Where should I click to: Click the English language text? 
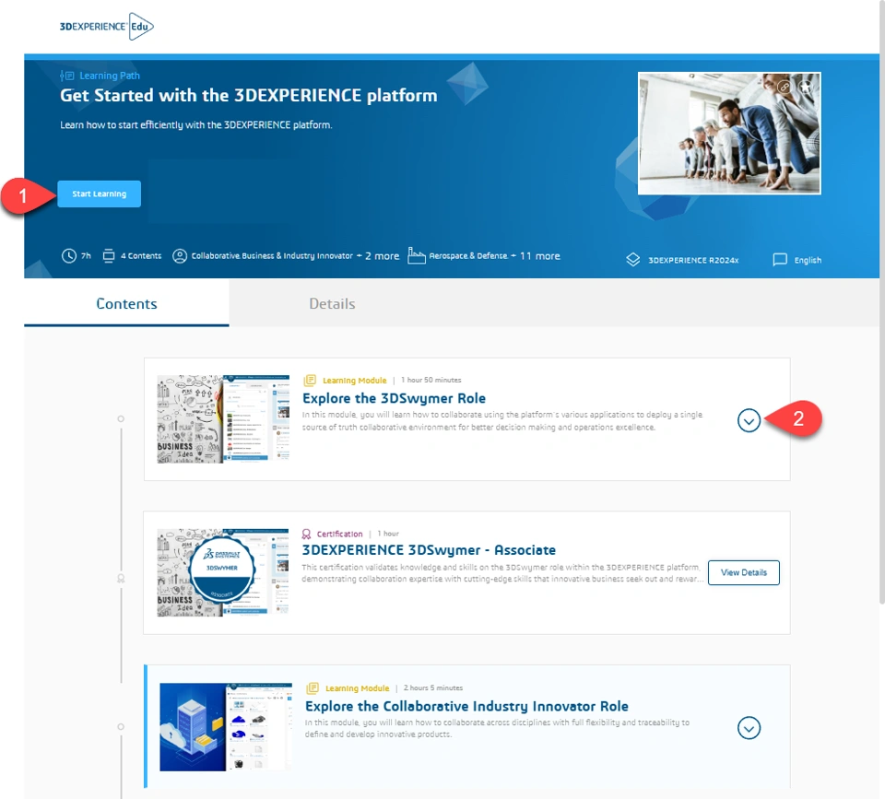click(808, 260)
